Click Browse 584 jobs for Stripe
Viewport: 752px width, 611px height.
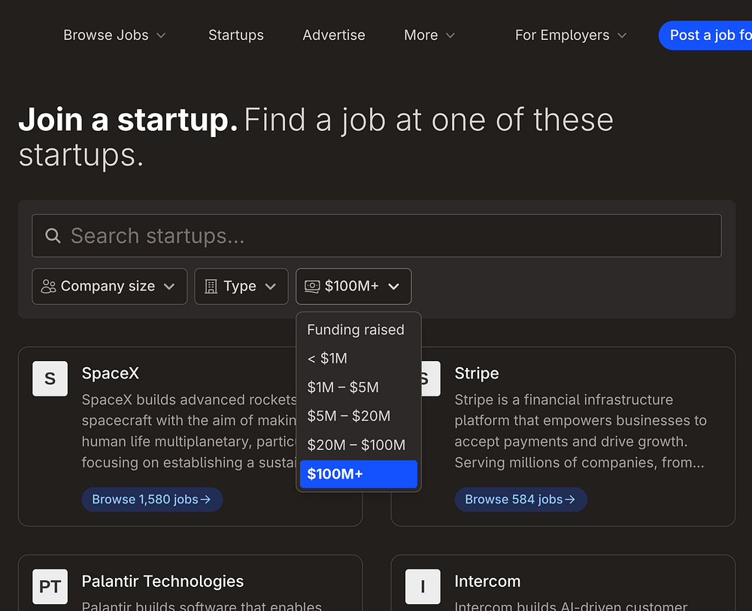pos(520,500)
